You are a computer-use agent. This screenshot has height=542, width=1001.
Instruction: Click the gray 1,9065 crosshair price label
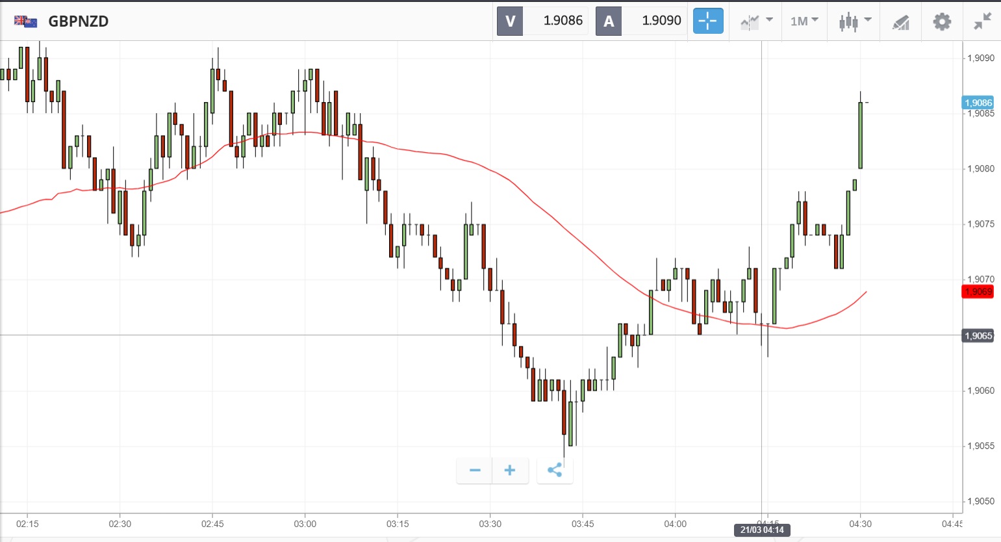point(978,335)
